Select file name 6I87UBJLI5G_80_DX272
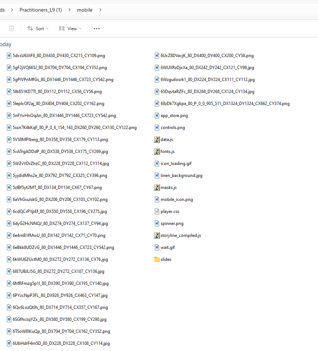Image resolution: width=318 pixels, height=351 pixels. click(x=59, y=271)
